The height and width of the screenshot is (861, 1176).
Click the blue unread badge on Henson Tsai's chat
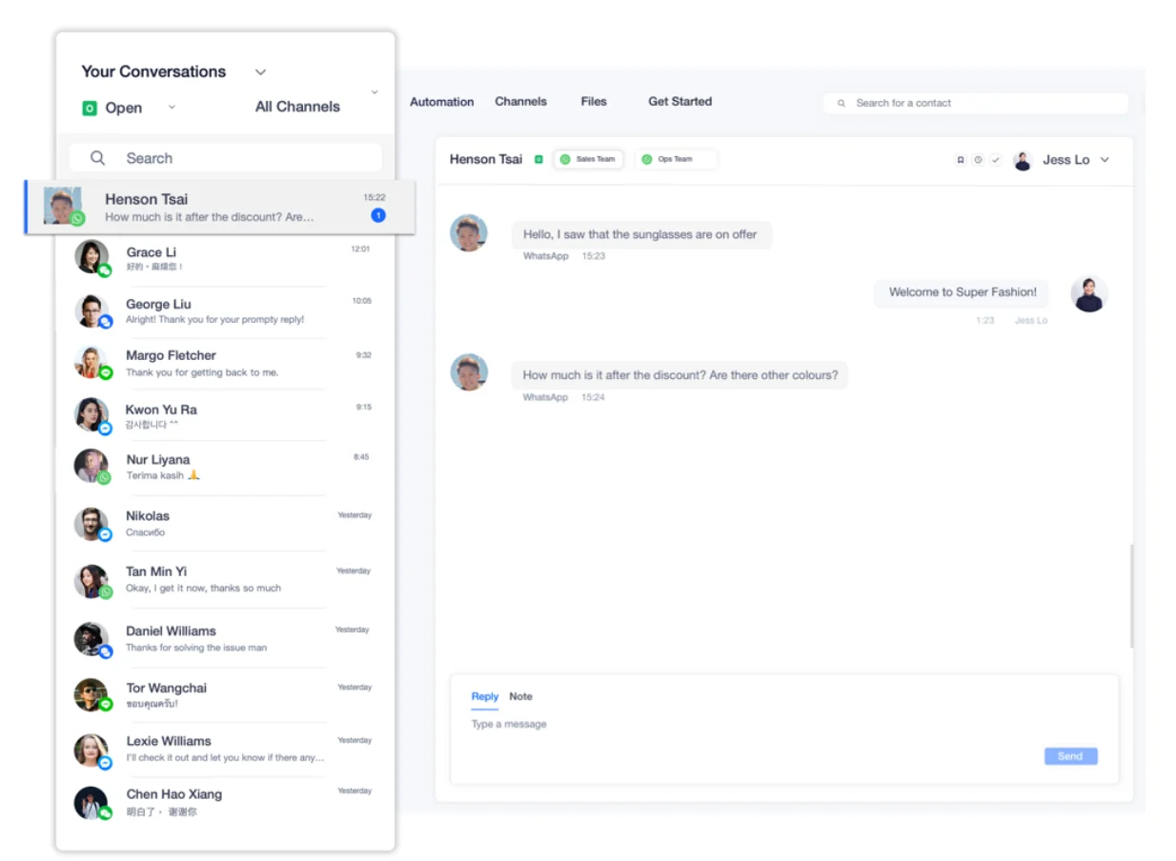[378, 215]
